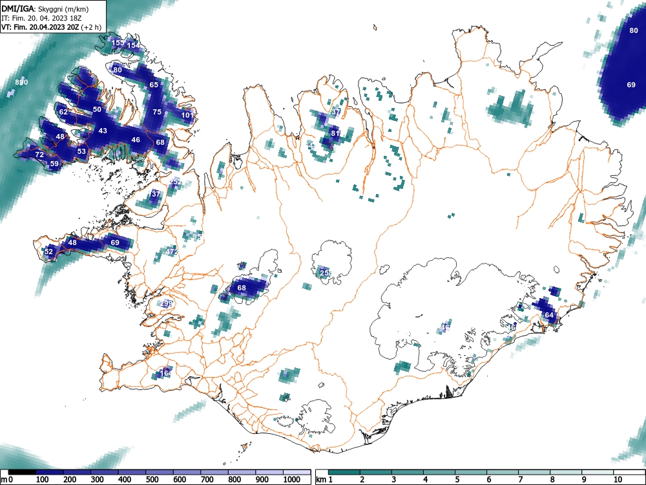Click the '300' label on the metre legend

click(x=97, y=480)
